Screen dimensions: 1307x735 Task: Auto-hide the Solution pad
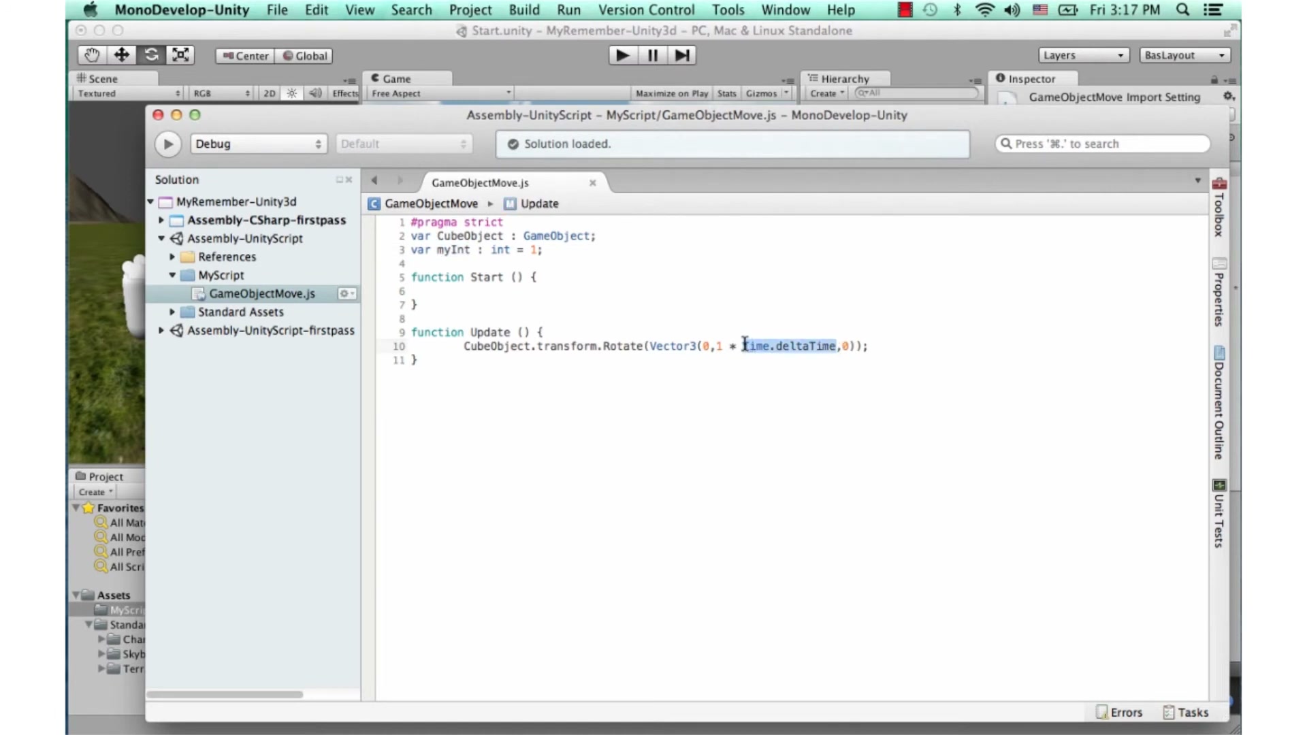tap(339, 180)
